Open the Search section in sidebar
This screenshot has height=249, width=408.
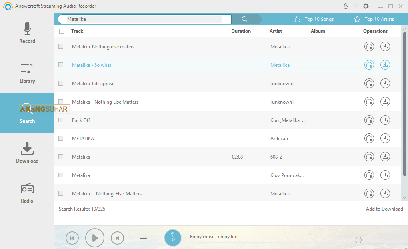pos(27,113)
